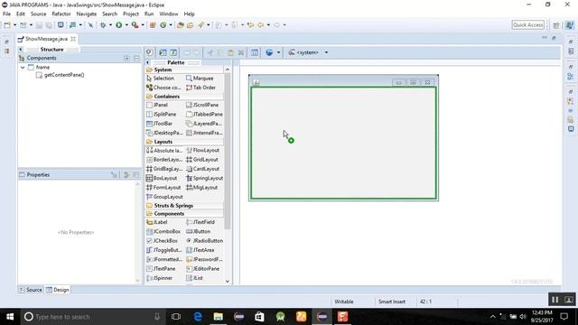Open Microsoft Edge from the taskbar
The image size is (578, 325).
coord(198,317)
